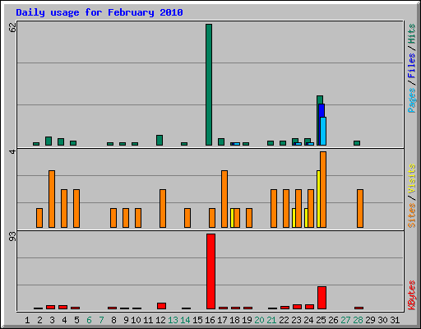Click the orange Sites bar for day 17
Image resolution: width=421 pixels, height=329 pixels.
point(224,199)
